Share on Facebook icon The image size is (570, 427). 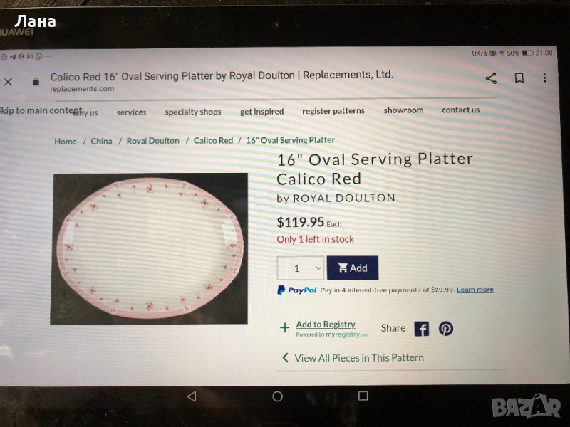(422, 329)
